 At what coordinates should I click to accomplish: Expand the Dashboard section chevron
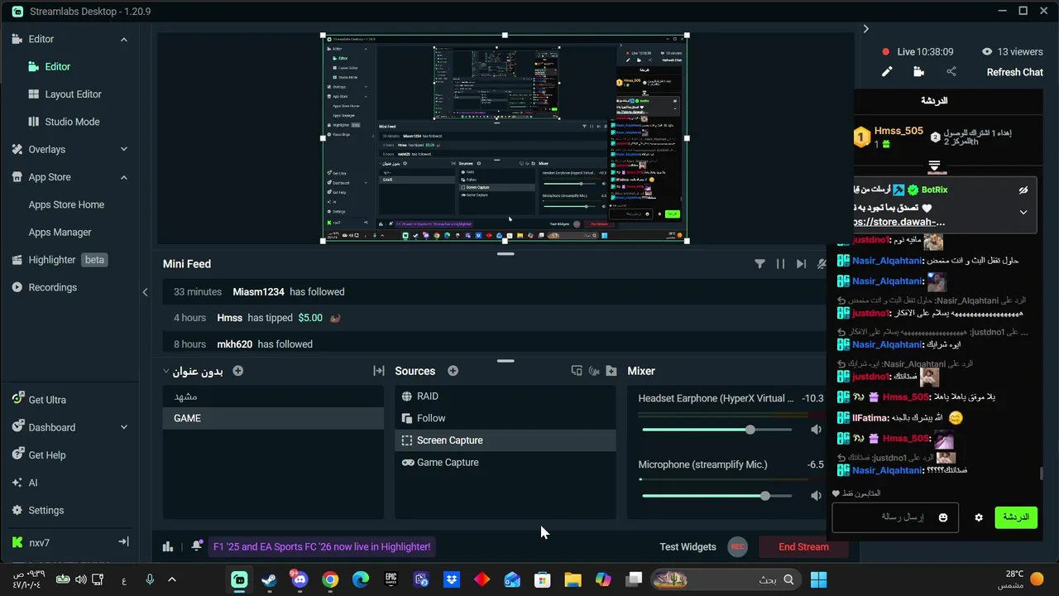(124, 427)
